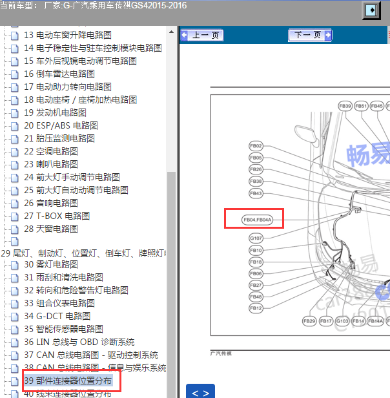
Task: Open item 27 T-BOX 电路图
Action: tap(57, 216)
